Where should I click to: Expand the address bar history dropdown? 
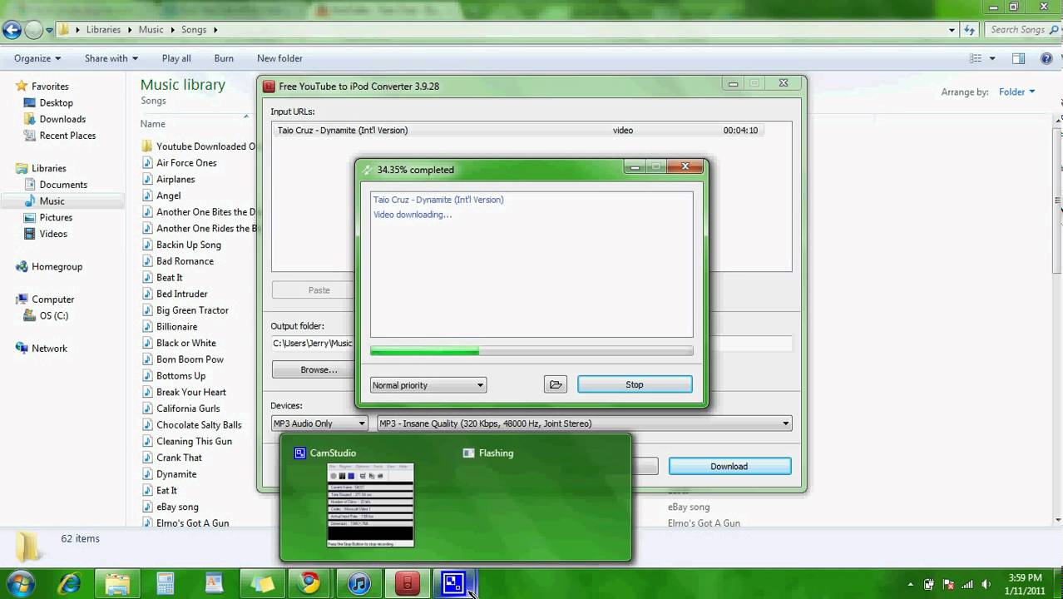pyautogui.click(x=952, y=30)
